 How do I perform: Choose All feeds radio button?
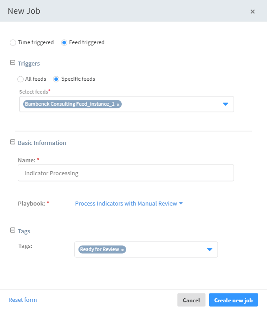[21, 79]
